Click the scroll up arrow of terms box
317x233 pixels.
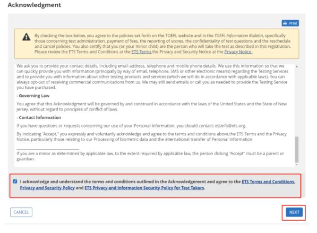(x=297, y=67)
